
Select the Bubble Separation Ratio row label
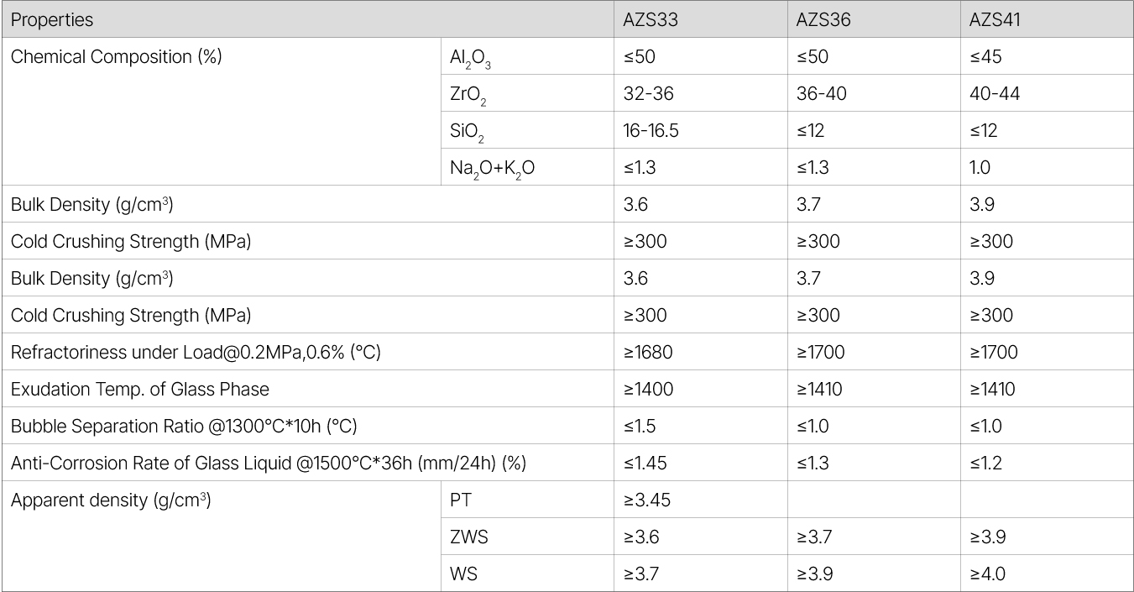coord(184,426)
